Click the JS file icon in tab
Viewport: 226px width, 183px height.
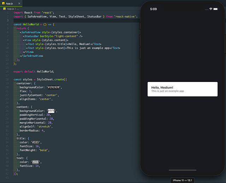pyautogui.click(x=3, y=3)
